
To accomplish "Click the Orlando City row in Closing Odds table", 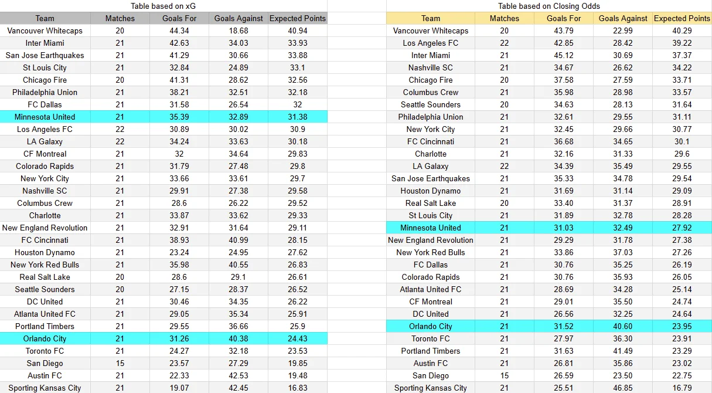I will (549, 326).
